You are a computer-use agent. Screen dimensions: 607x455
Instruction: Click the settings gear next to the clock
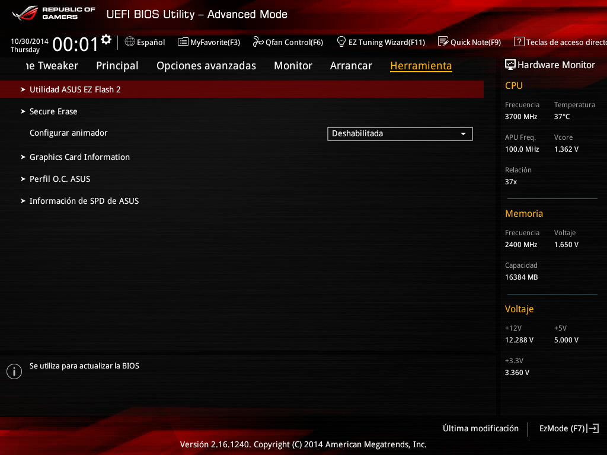pos(106,40)
